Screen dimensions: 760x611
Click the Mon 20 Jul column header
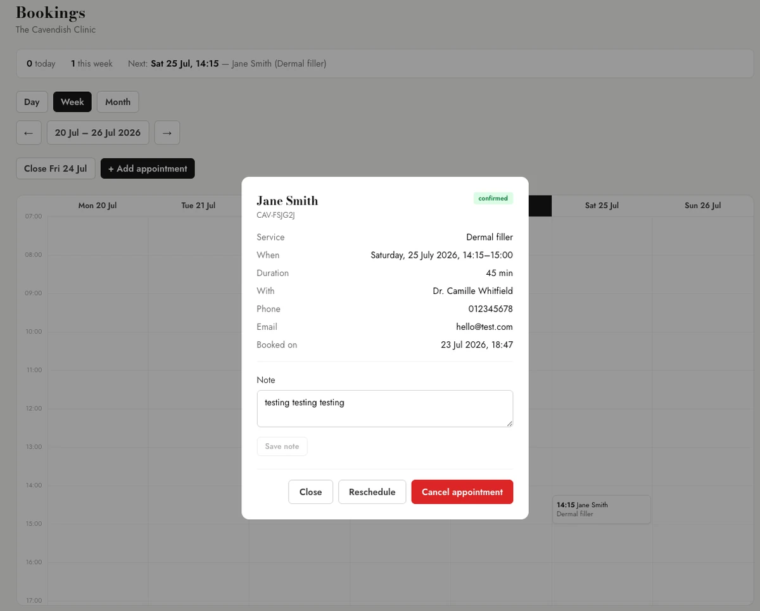tap(98, 206)
